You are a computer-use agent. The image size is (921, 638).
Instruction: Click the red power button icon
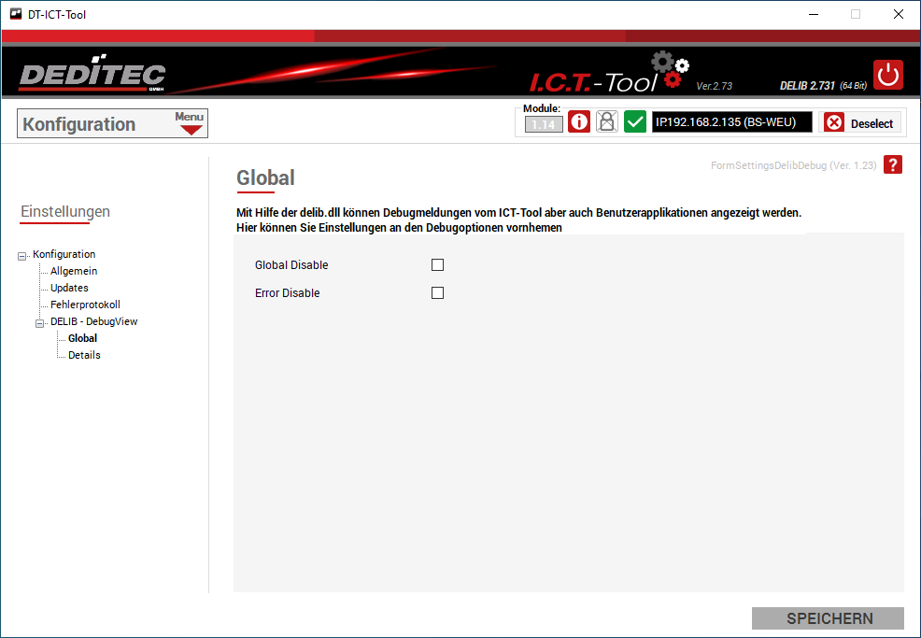pos(888,75)
